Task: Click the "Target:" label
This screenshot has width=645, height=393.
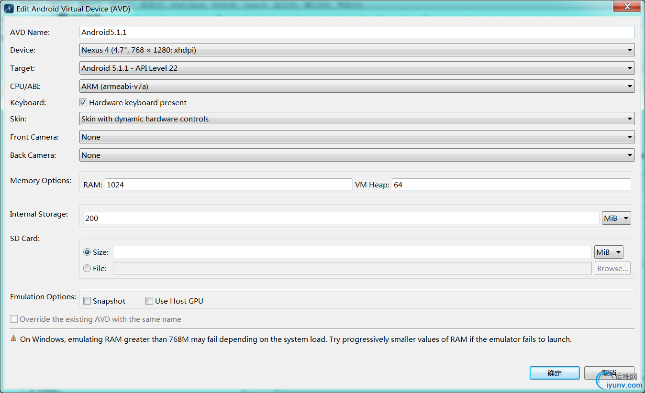Action: (22, 68)
